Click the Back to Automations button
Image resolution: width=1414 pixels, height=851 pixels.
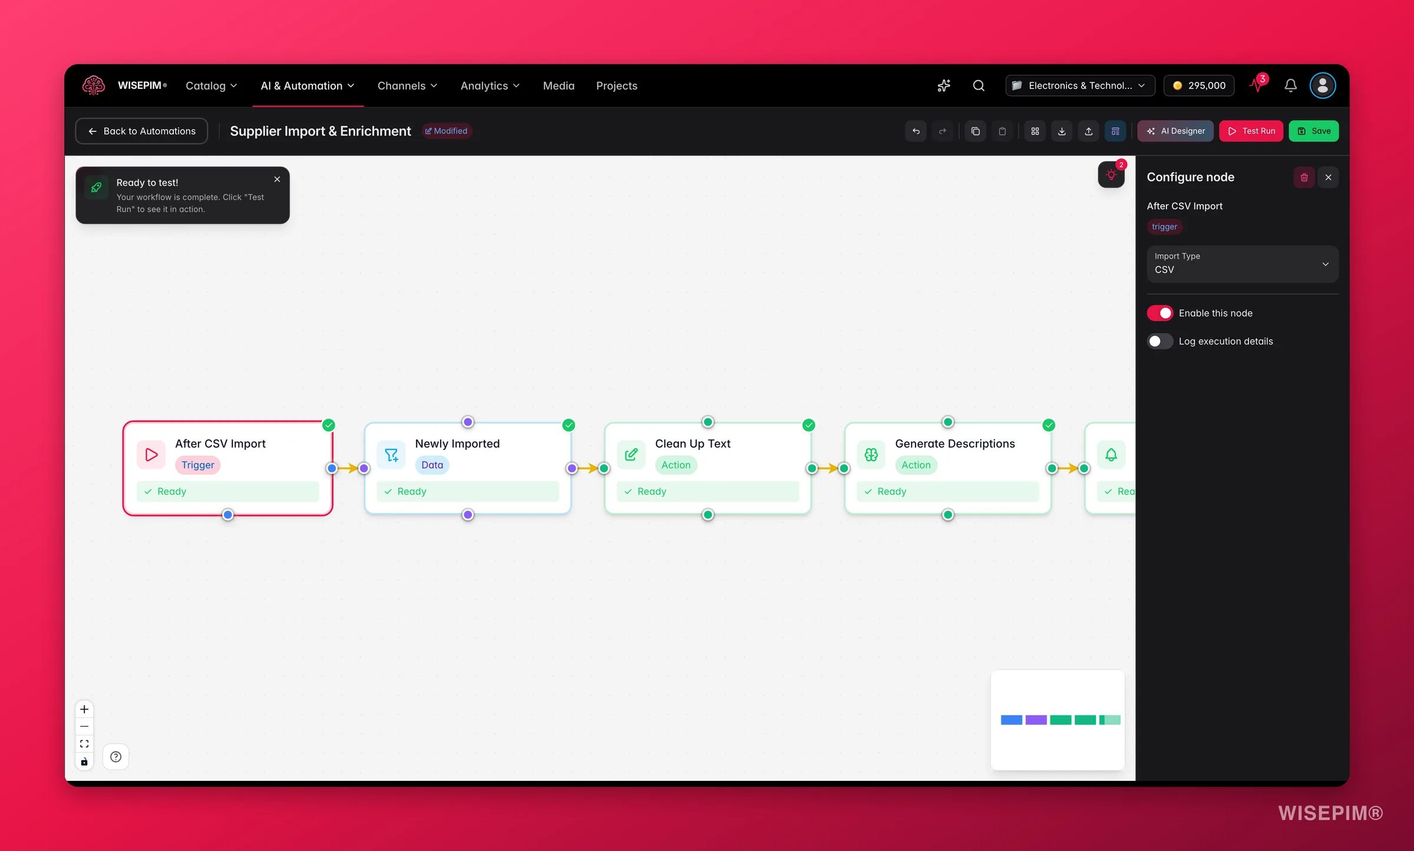141,131
